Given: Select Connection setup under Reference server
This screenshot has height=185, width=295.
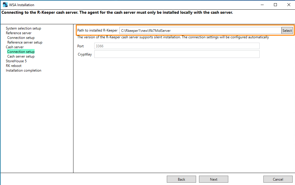Looking at the screenshot, I should tap(21, 38).
